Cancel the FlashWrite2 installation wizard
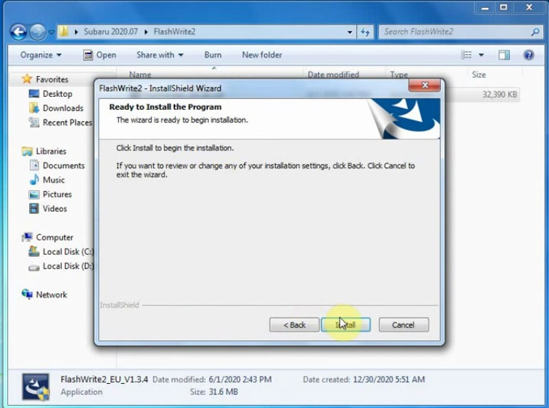This screenshot has height=408, width=549. click(x=403, y=325)
